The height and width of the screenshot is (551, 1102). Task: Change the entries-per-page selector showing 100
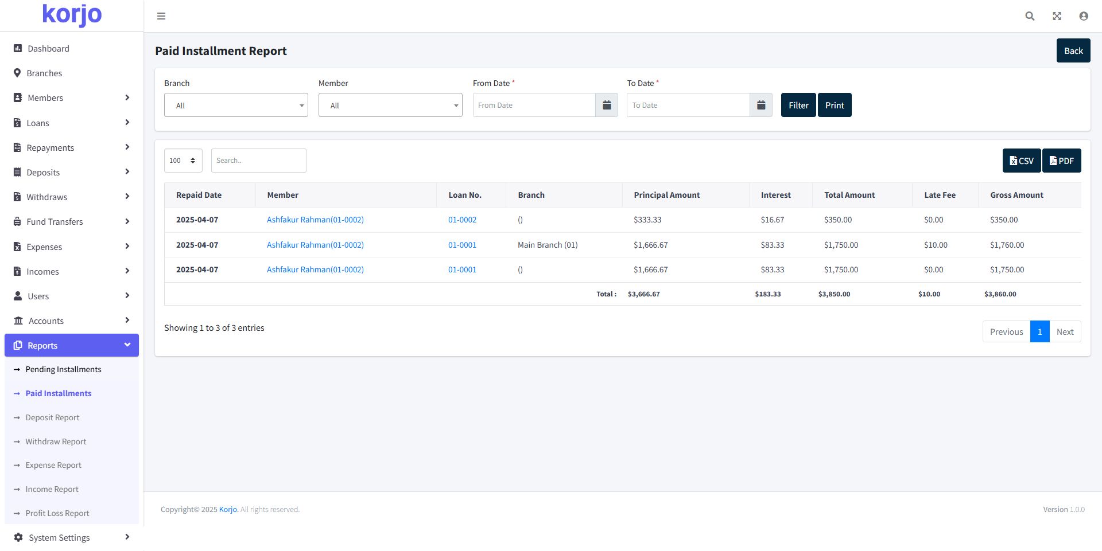pyautogui.click(x=183, y=161)
